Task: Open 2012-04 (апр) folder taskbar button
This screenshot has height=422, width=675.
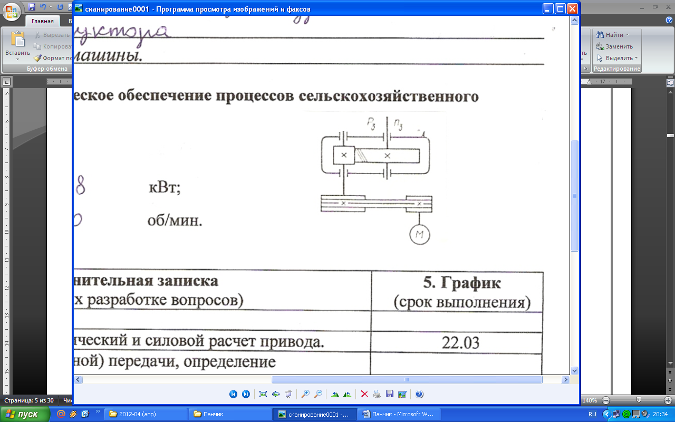Action: pyautogui.click(x=146, y=414)
